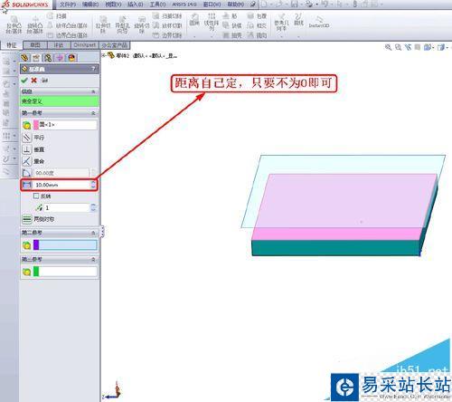Select the Extruded Cut tool (拉伸切除)
The height and width of the screenshot is (402, 452).
pyautogui.click(x=103, y=24)
